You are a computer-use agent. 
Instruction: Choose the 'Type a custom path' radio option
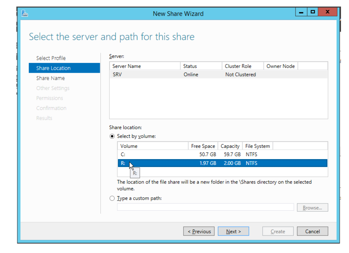coord(112,198)
